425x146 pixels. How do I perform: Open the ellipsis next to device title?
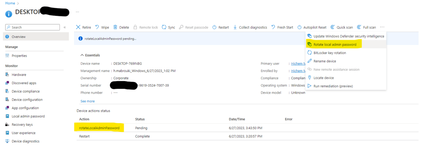[x=77, y=12]
